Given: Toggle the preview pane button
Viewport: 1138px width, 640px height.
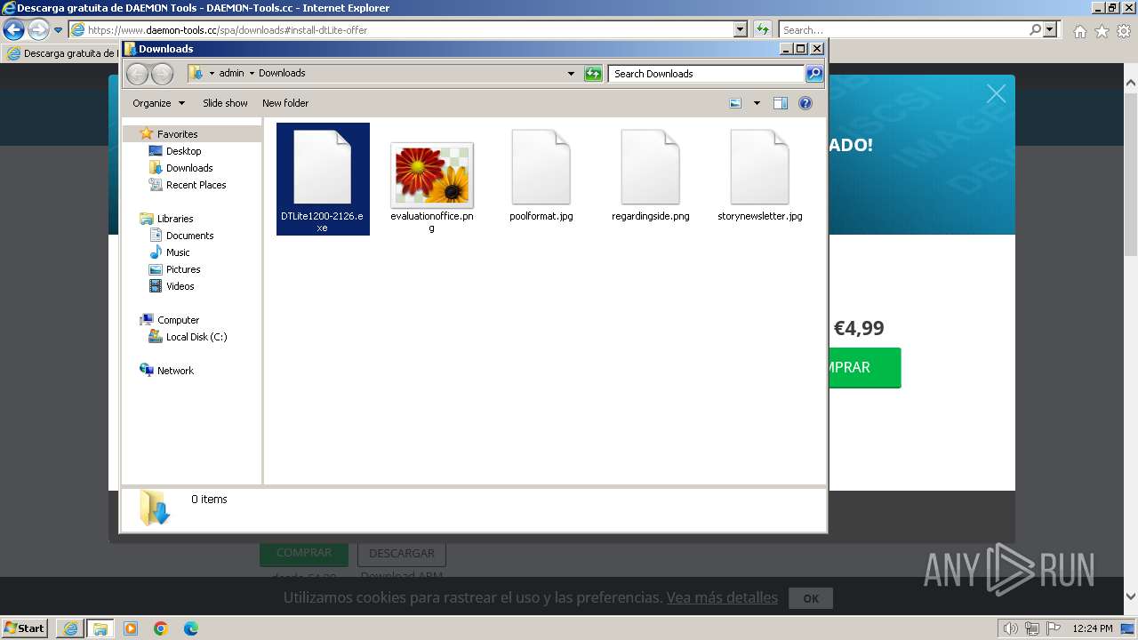Looking at the screenshot, I should pos(781,103).
